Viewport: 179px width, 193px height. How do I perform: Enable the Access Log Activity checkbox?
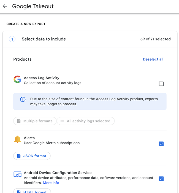click(x=161, y=84)
